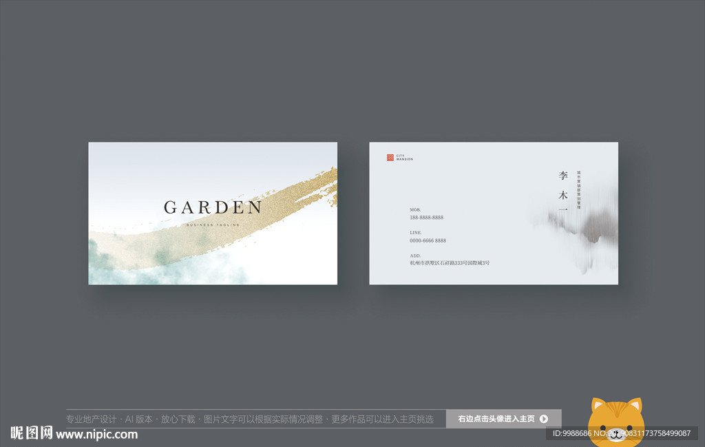The image size is (705, 447).
Task: Open the www.nipic.com link
Action: coord(96,435)
